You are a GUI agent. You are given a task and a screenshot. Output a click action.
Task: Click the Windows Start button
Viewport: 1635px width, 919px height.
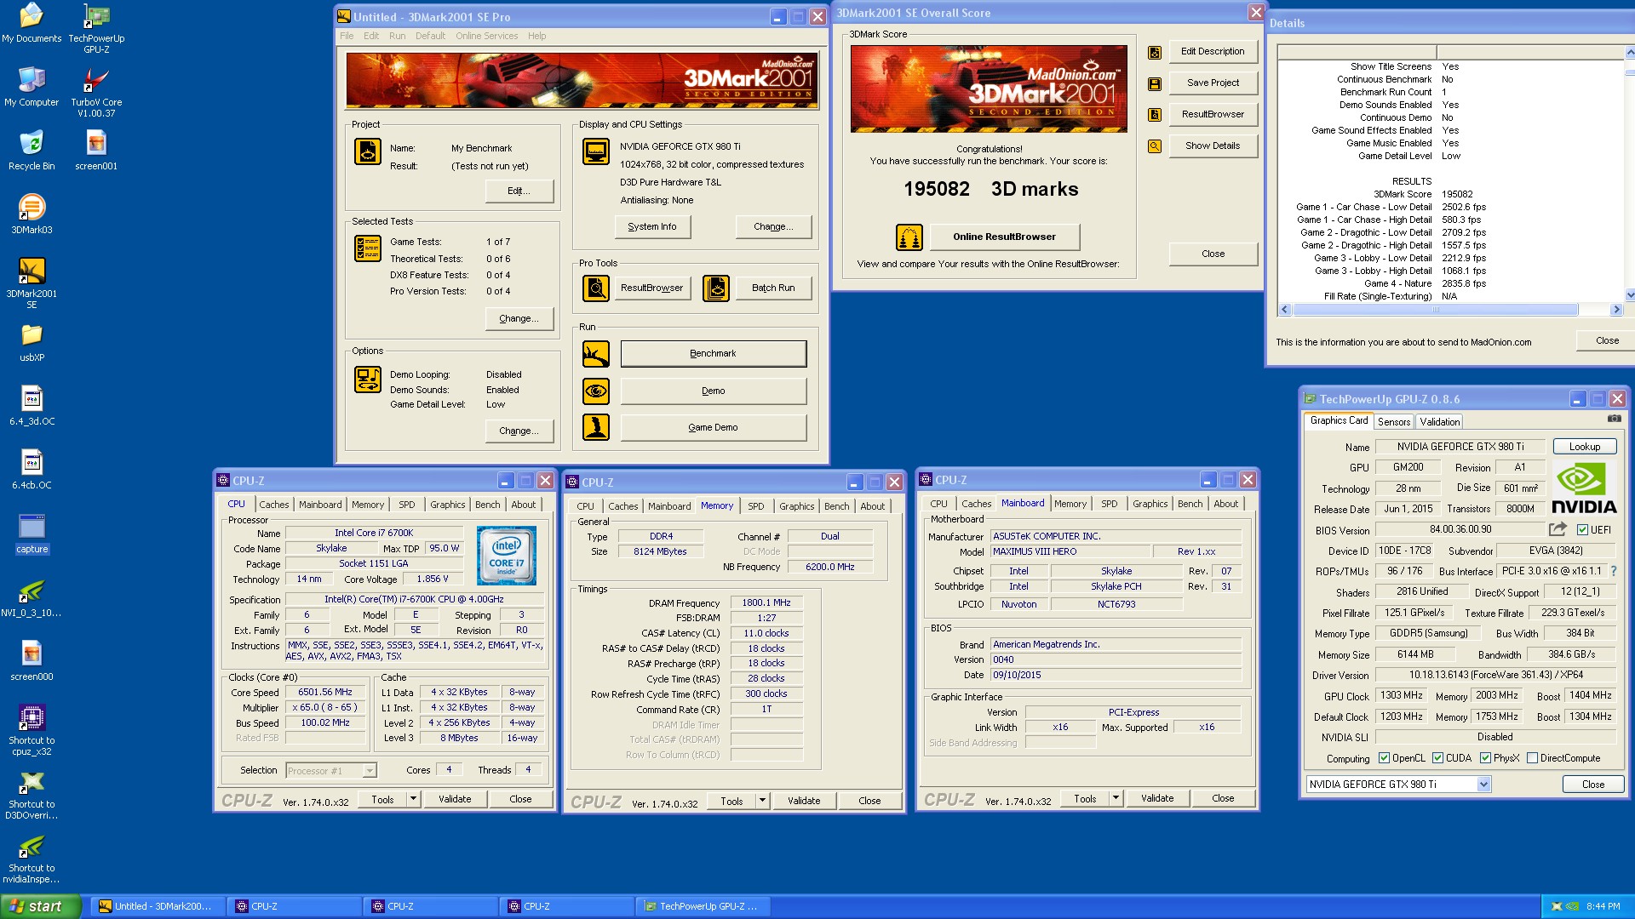(41, 906)
